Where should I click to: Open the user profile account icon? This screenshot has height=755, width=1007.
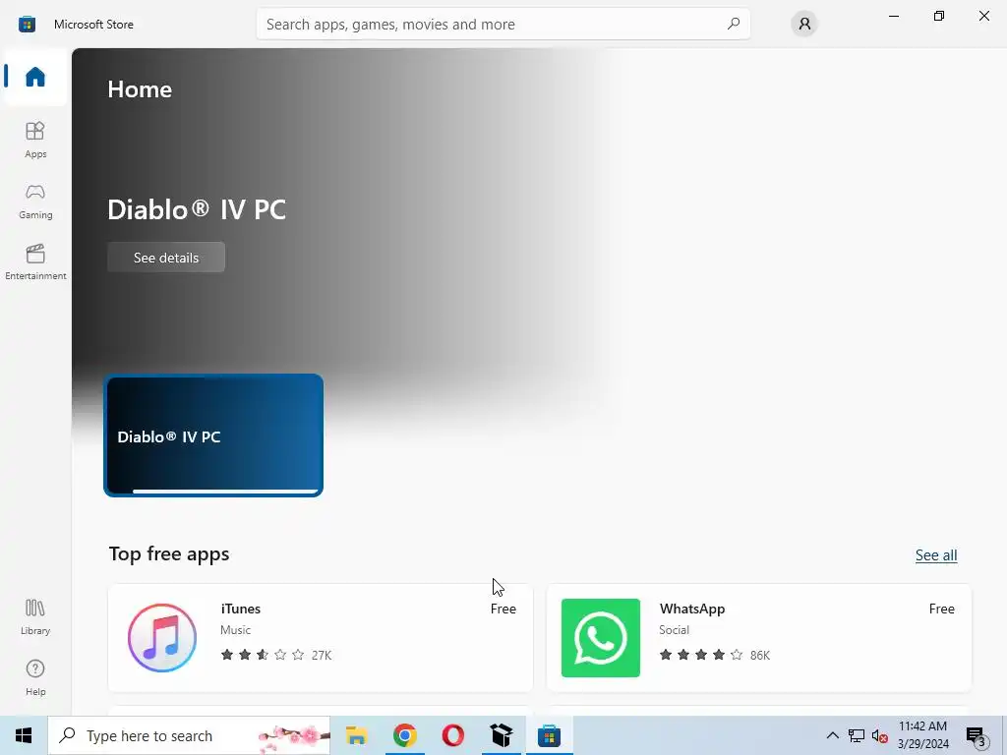[804, 24]
